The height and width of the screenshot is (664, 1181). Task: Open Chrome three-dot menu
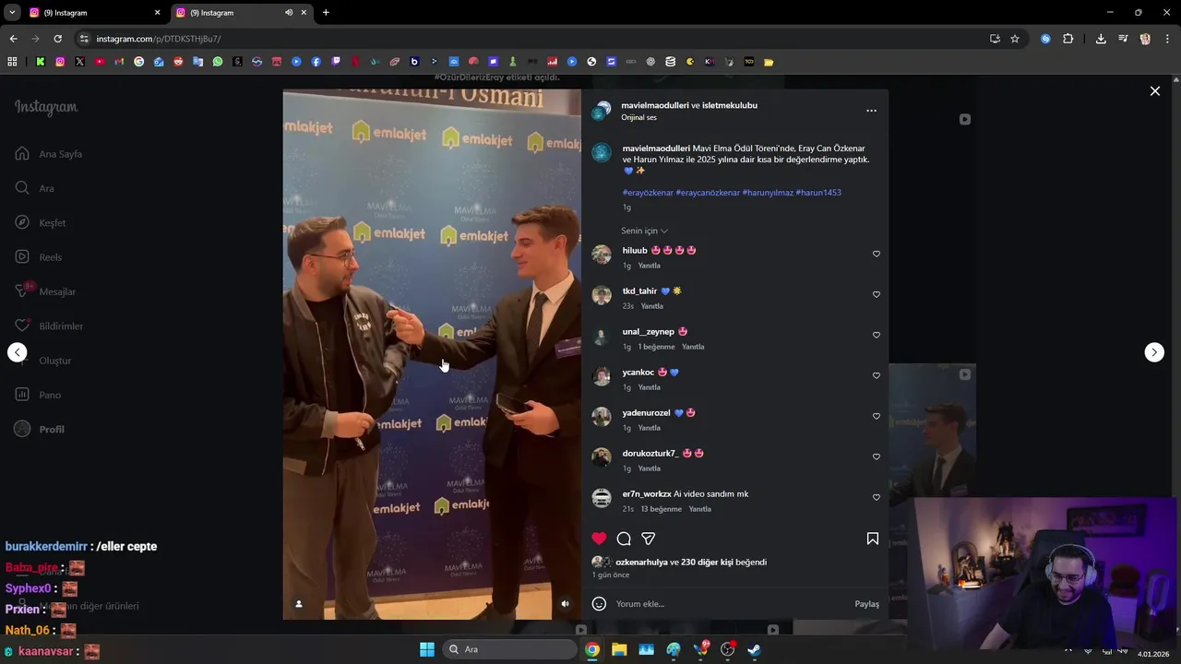click(1167, 39)
